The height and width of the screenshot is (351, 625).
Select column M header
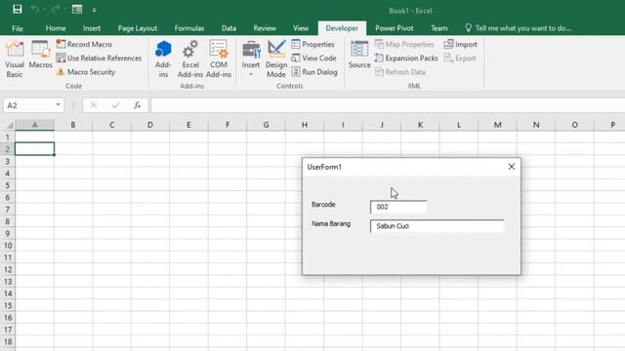(497, 125)
